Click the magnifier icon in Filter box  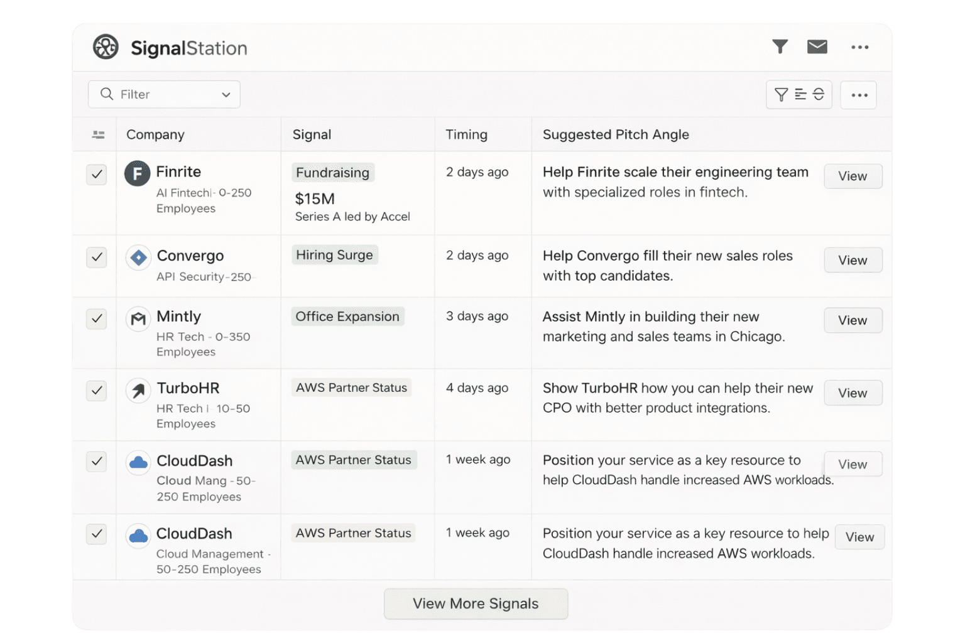pos(107,94)
